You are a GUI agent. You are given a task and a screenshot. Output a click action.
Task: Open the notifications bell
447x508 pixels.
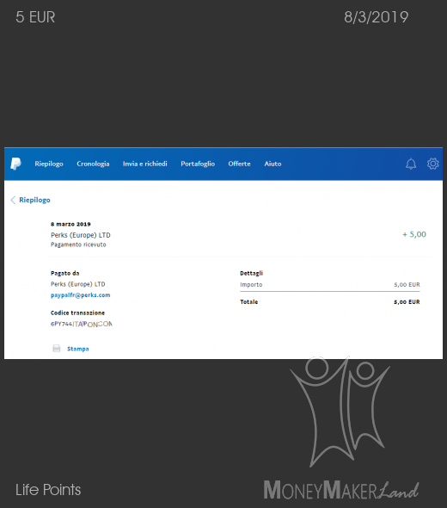411,164
